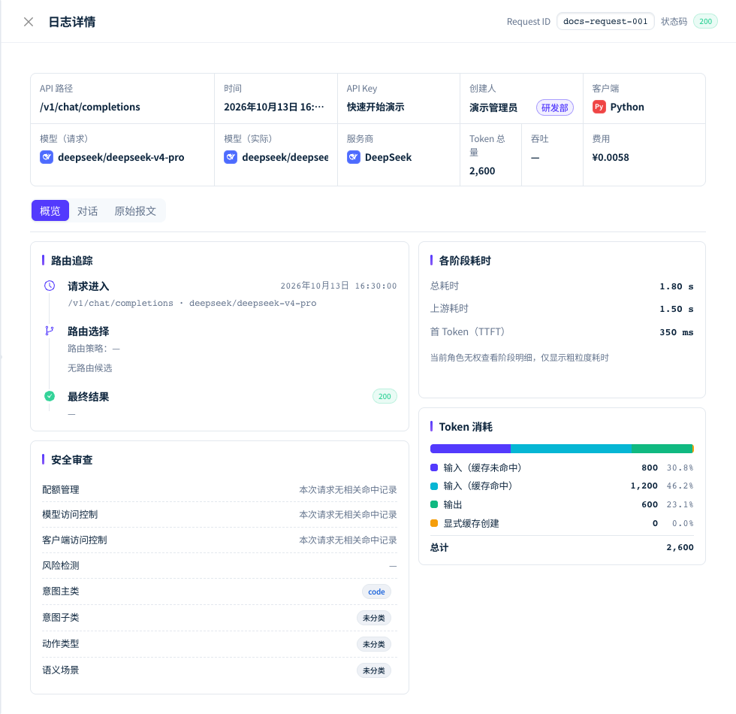Viewport: 736px width, 714px height.
Task: Click the DeepSeek provider logo icon
Action: point(354,157)
